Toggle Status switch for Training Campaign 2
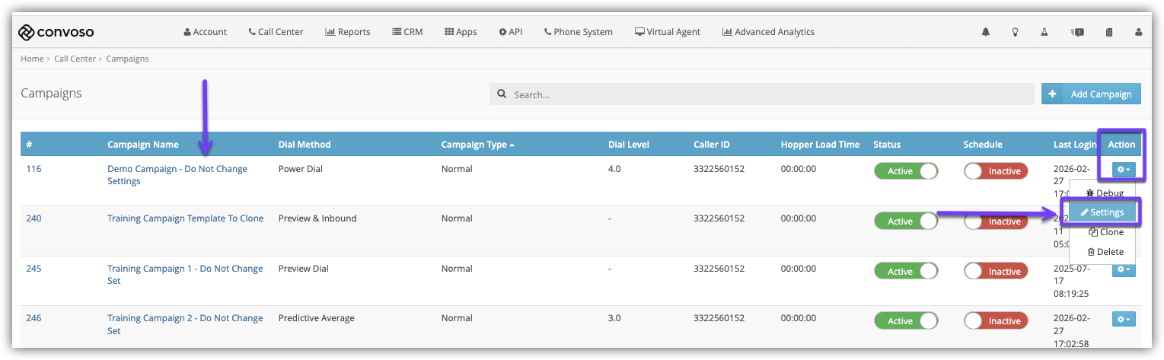The image size is (1164, 360). click(x=905, y=321)
